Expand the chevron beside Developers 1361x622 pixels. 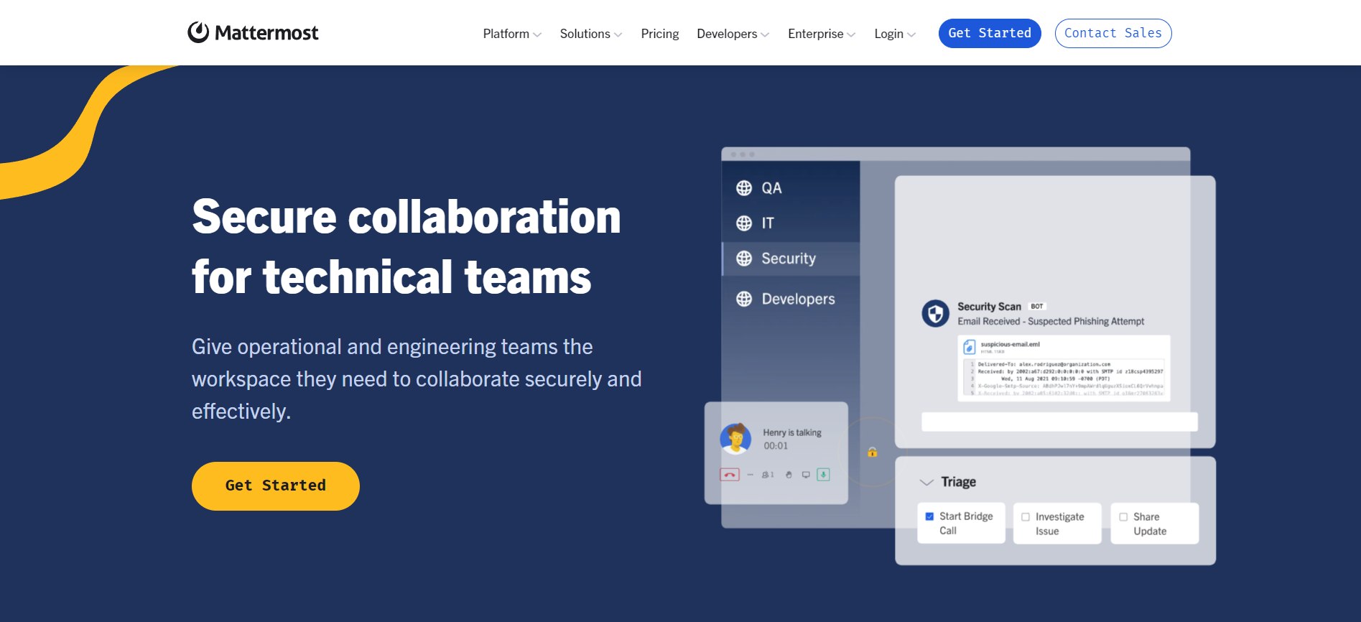click(x=765, y=34)
